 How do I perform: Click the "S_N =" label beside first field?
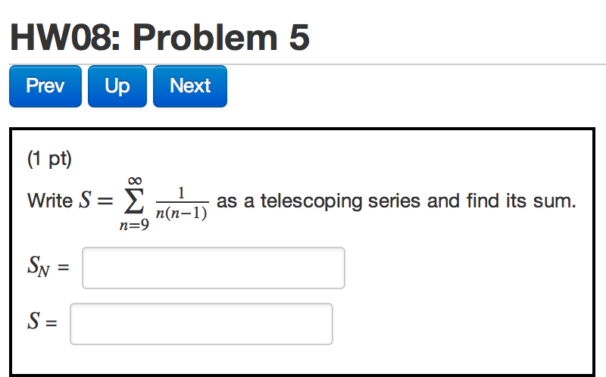pyautogui.click(x=48, y=269)
